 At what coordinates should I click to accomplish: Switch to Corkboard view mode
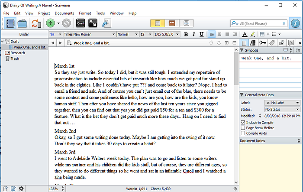pos(172,23)
